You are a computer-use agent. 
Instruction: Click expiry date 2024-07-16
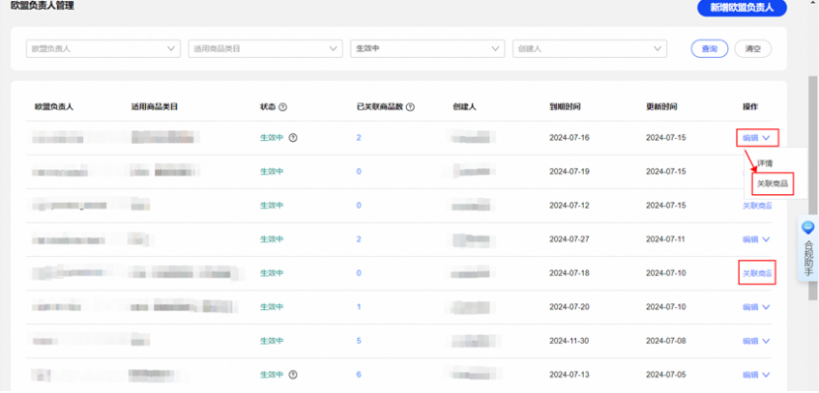(x=570, y=138)
